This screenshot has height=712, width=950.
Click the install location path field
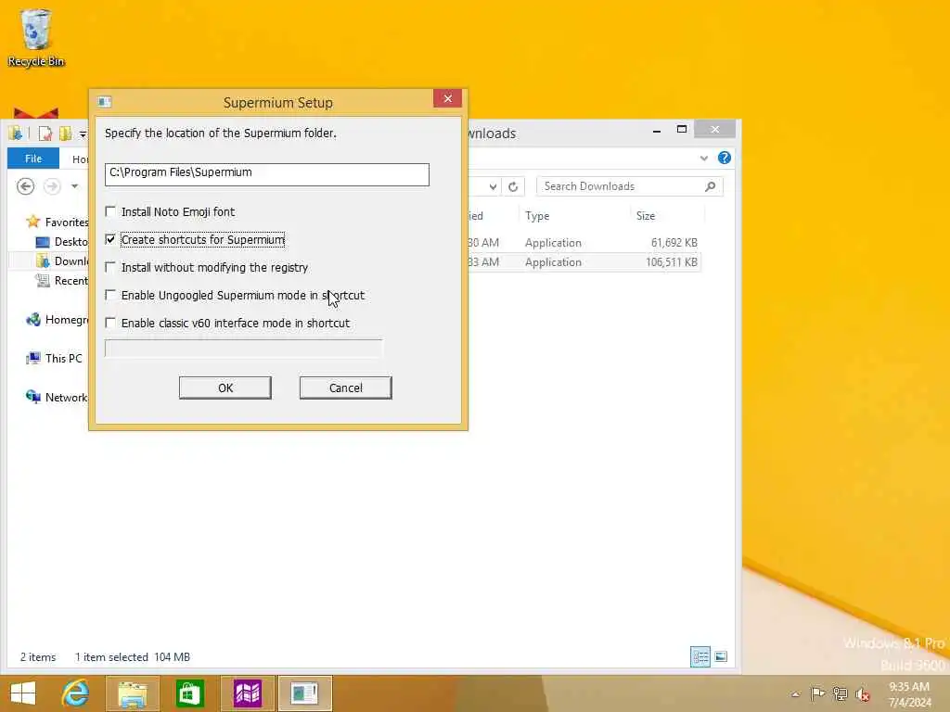[266, 173]
